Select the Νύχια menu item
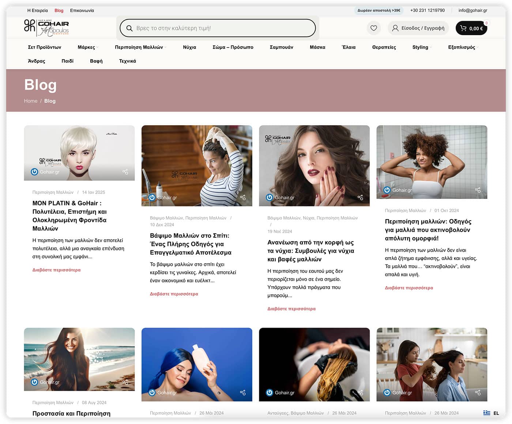The width and height of the screenshot is (512, 424). point(189,47)
